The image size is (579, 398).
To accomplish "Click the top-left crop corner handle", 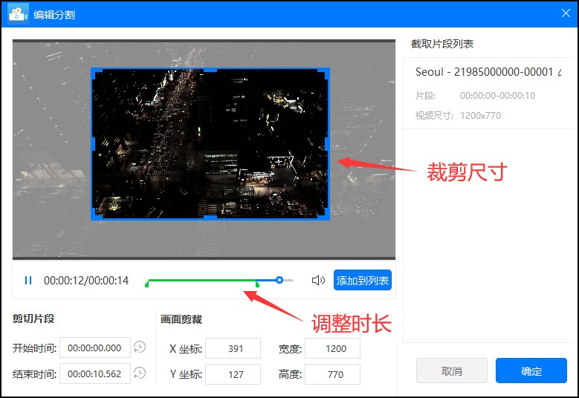I will [x=97, y=73].
